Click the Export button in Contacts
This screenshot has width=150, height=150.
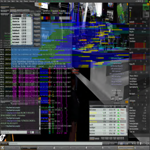point(37,45)
